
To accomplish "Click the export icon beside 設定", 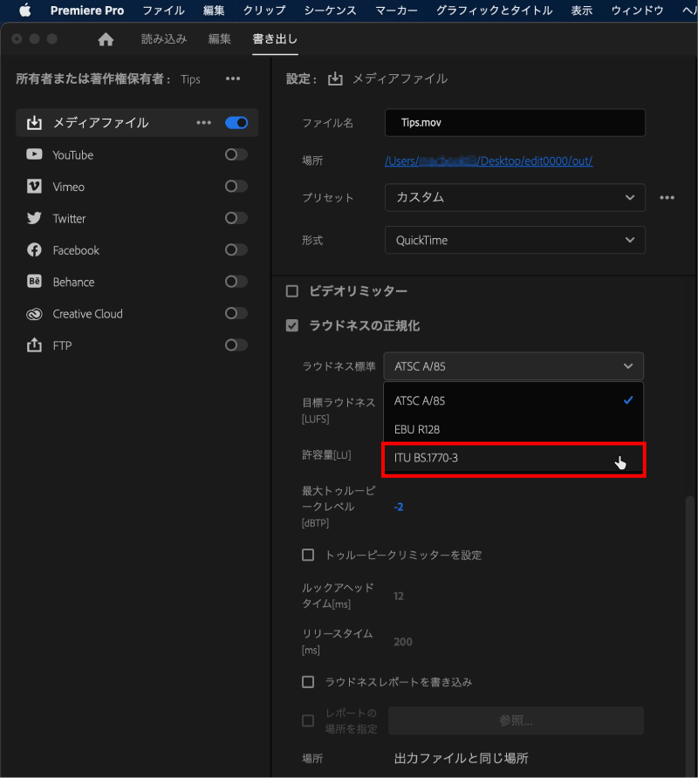I will click(x=336, y=78).
